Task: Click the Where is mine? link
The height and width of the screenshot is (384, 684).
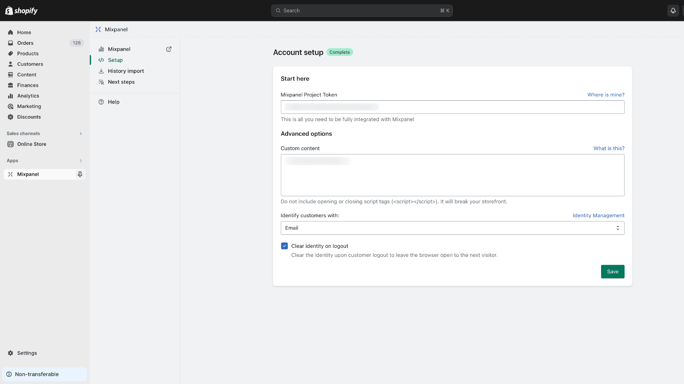Action: point(606,95)
